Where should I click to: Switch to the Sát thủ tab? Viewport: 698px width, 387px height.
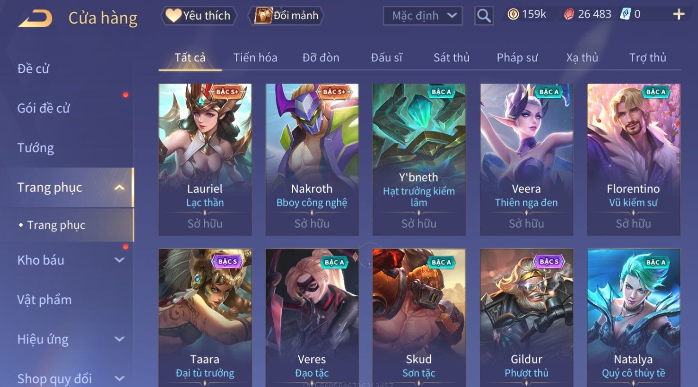[x=451, y=57]
